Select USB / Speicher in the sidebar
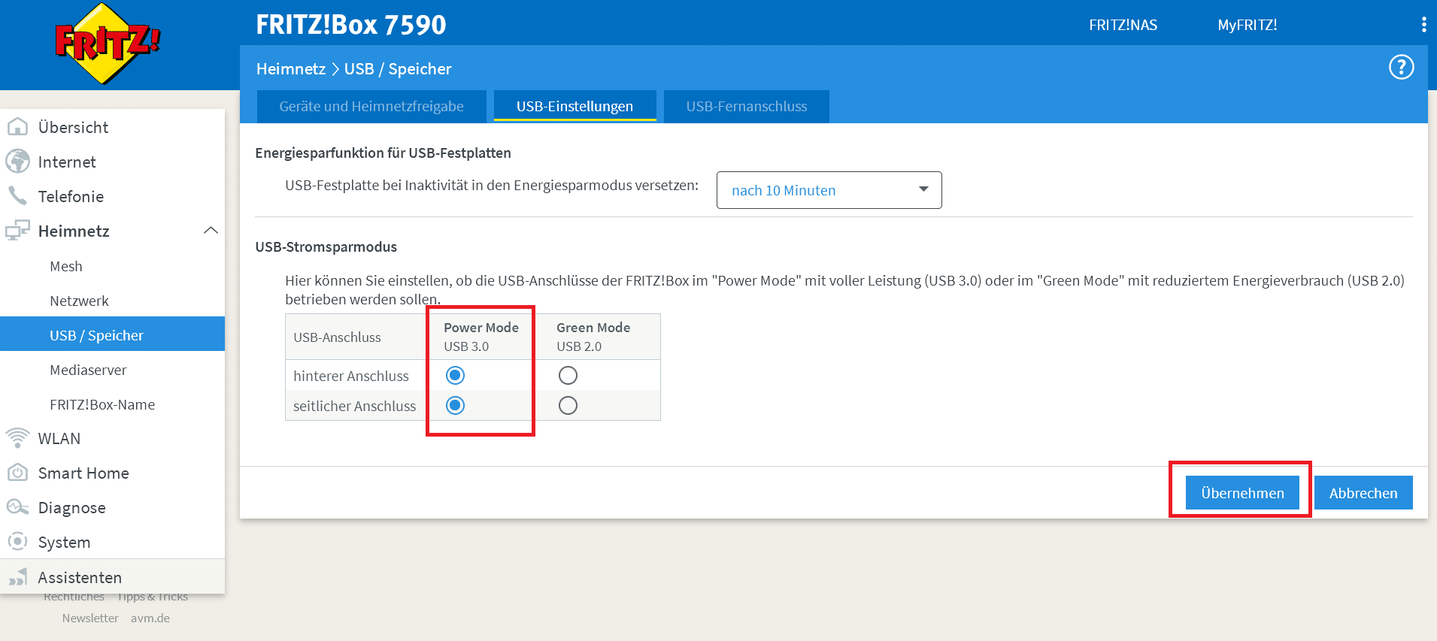 tap(113, 334)
